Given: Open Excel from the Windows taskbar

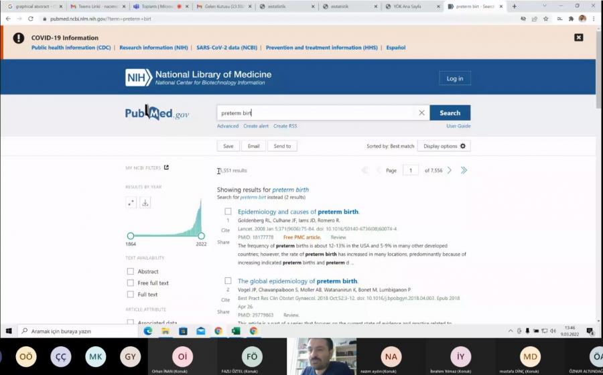Looking at the screenshot, I should pyautogui.click(x=236, y=331).
